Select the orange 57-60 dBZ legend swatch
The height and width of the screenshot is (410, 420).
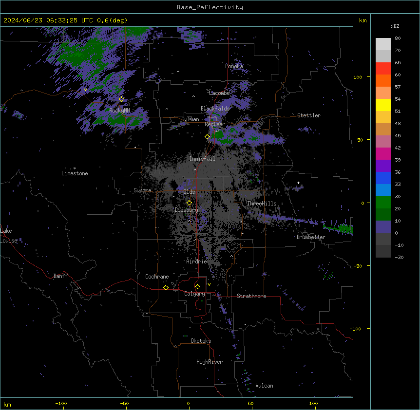pos(383,81)
